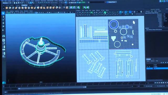Activate the Select tool arrow in toolbox
This screenshot has height=95, width=168.
[x=3, y=13]
